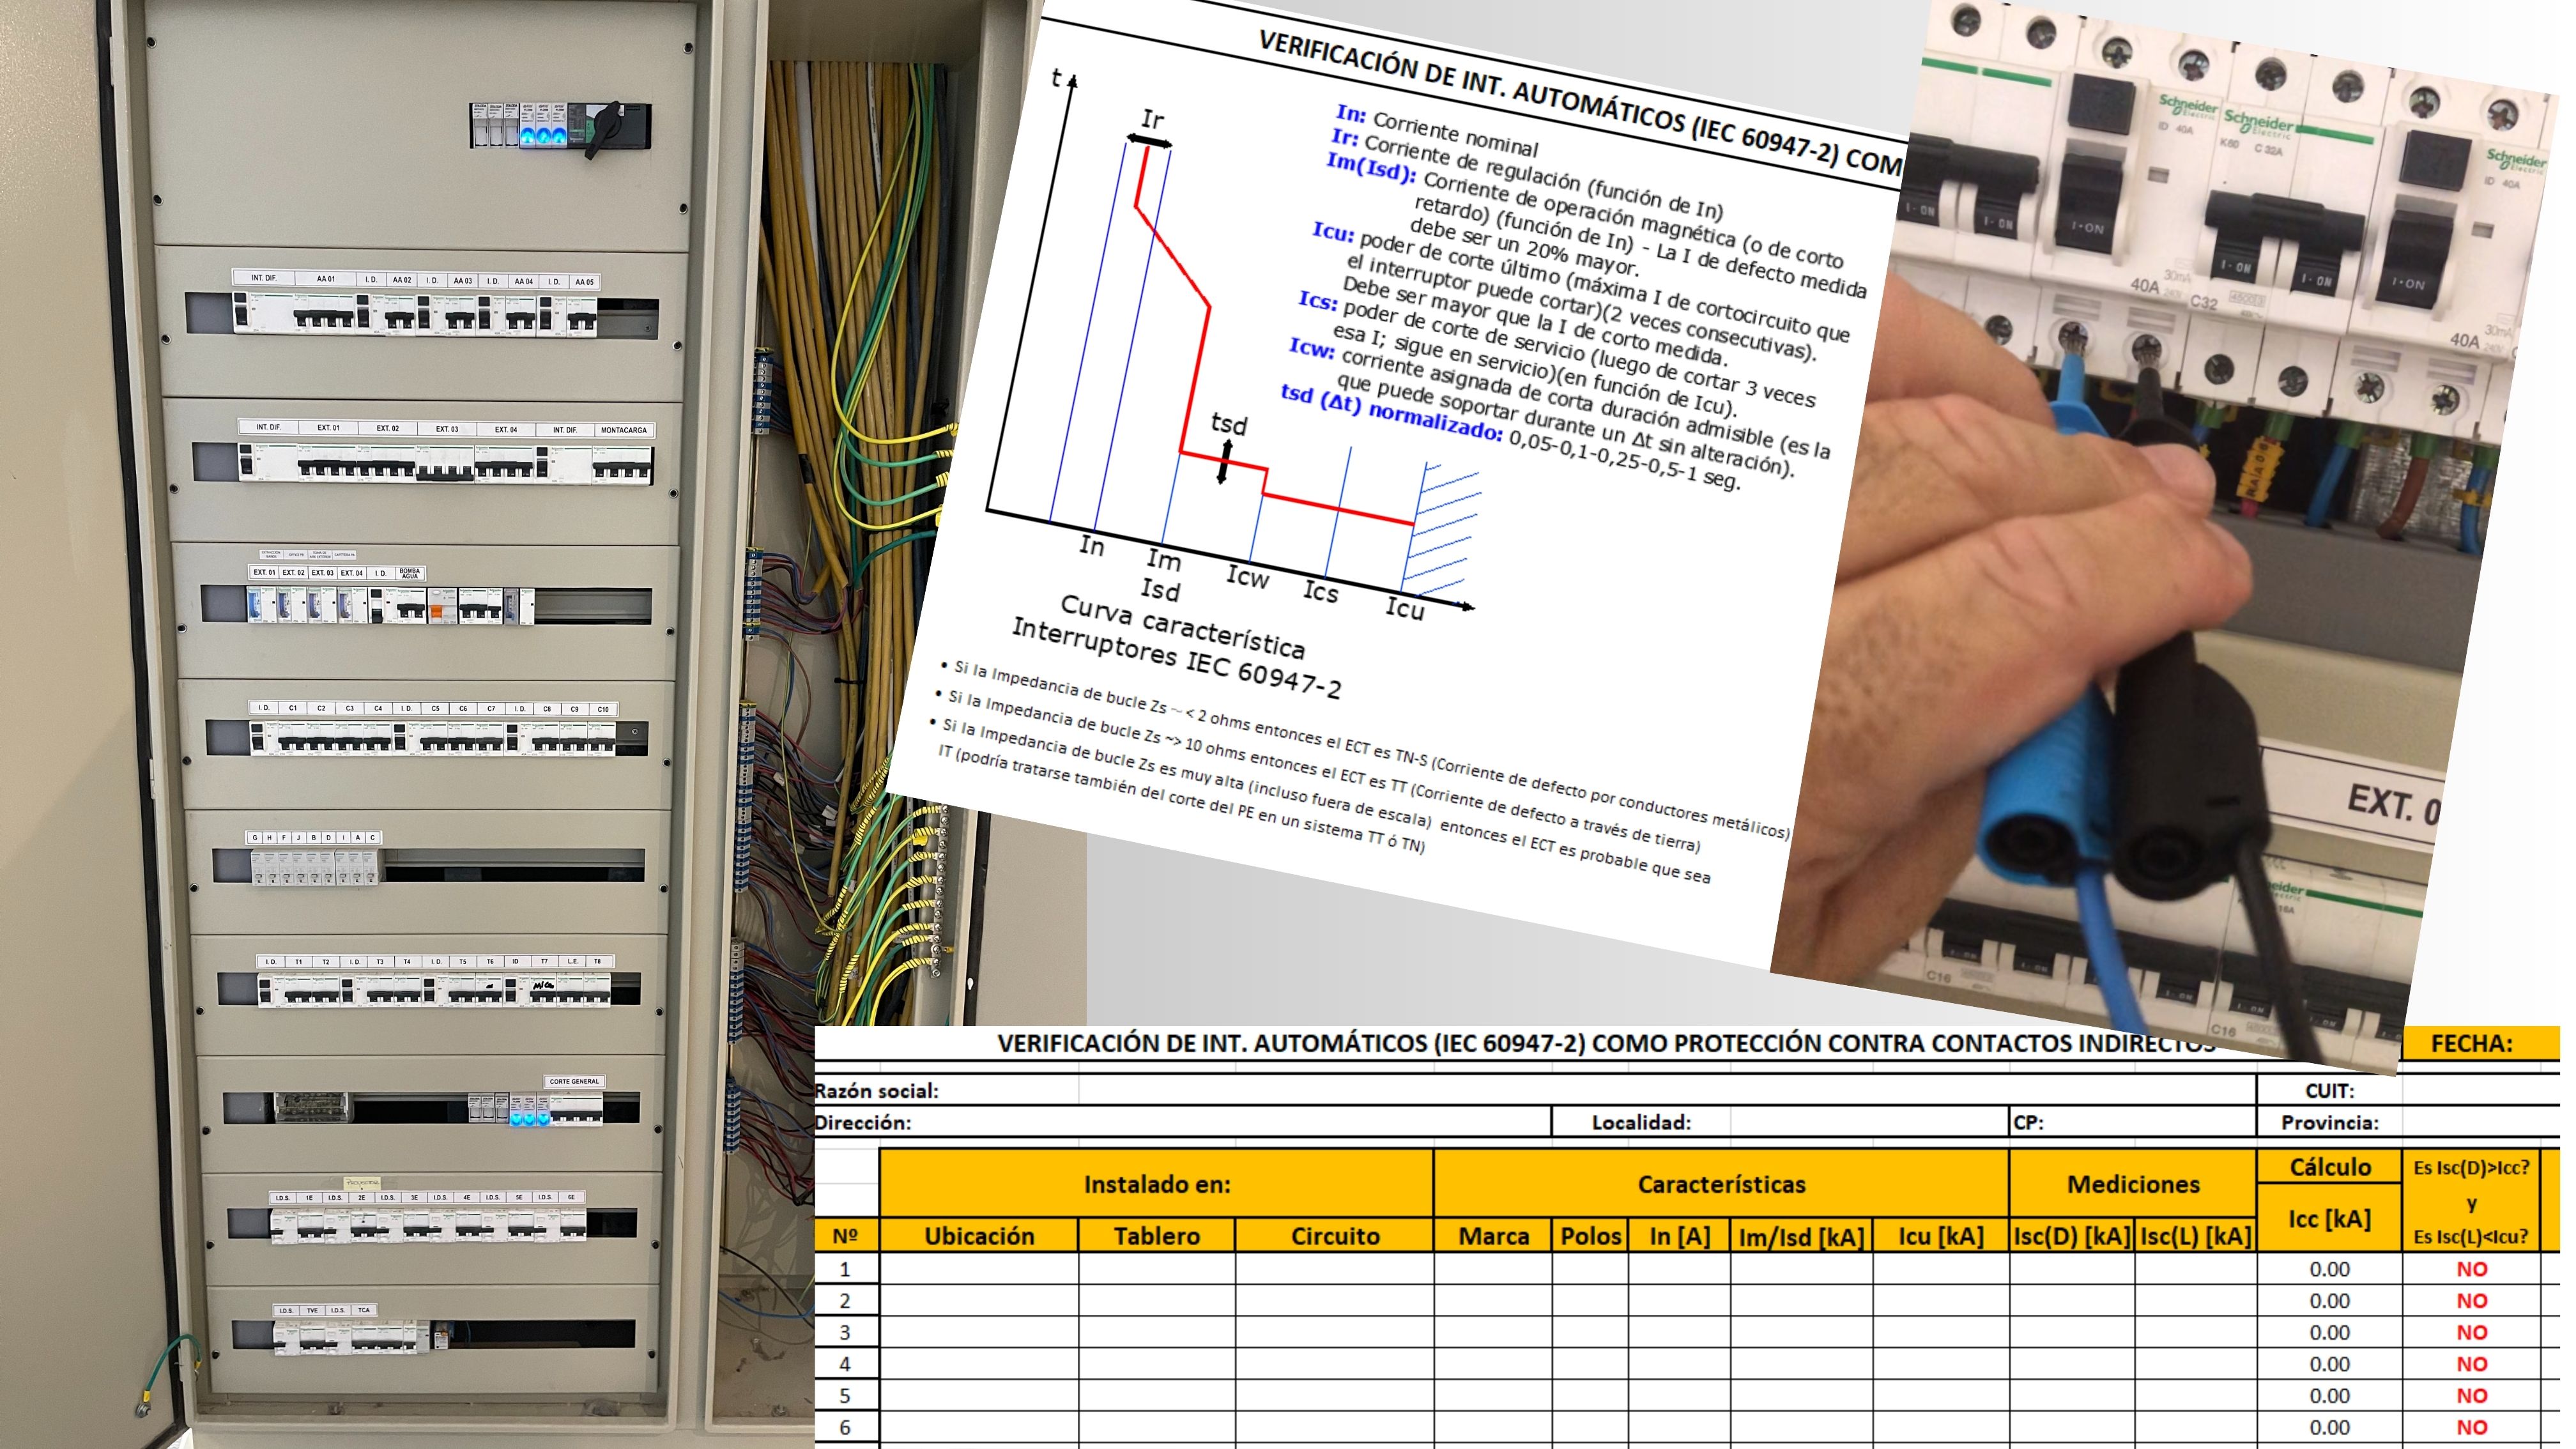Click the 'Dirección:' label in the form
The height and width of the screenshot is (1449, 2576).
click(864, 1123)
